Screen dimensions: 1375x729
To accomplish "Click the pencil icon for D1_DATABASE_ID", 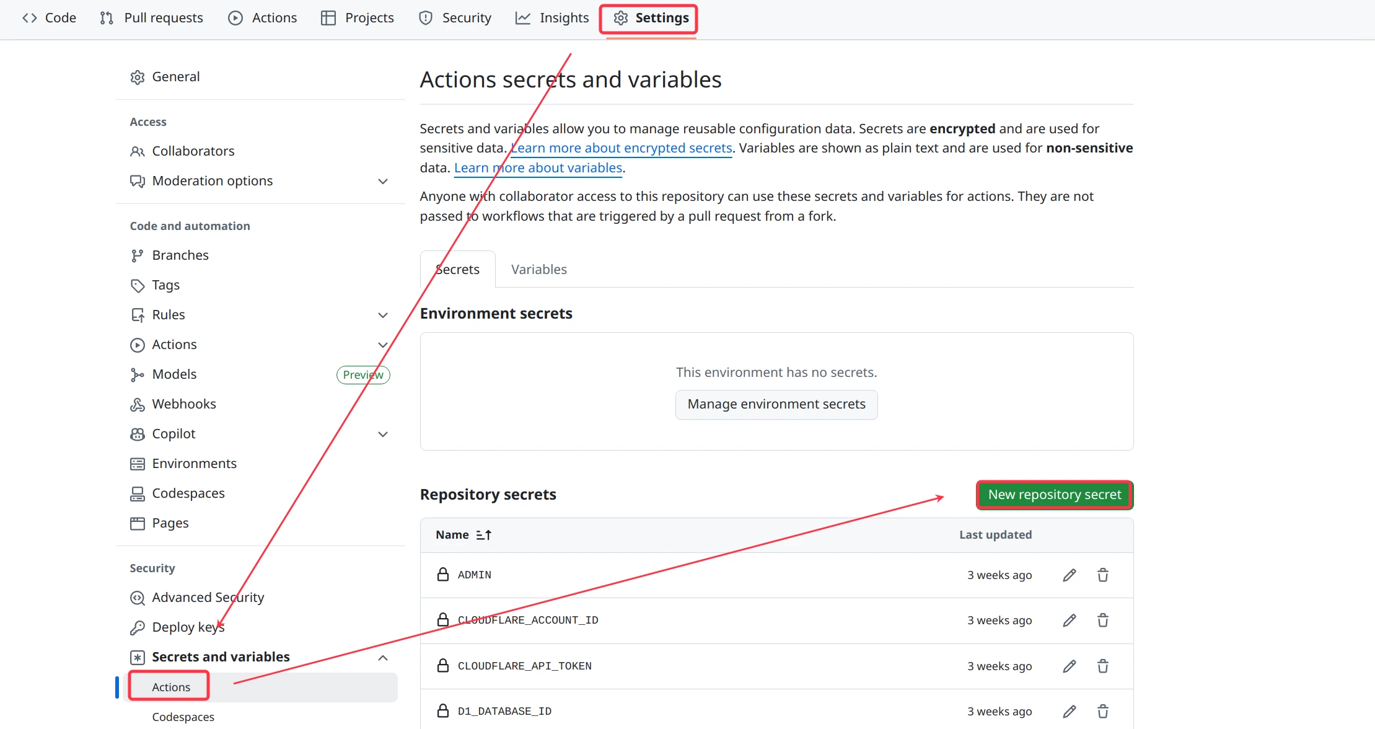I will coord(1069,712).
